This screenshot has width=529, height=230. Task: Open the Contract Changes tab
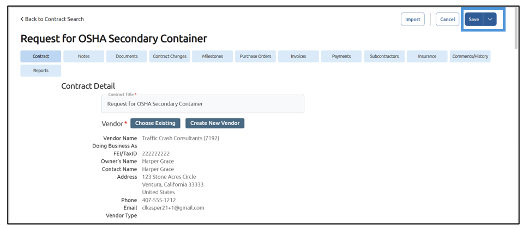(x=170, y=56)
